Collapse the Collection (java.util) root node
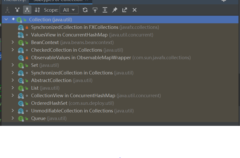This screenshot has width=240, height=158. coord(6,19)
